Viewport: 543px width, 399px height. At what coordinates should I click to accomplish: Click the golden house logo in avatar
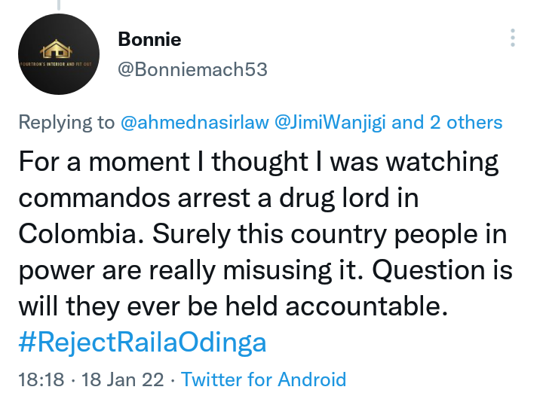tap(56, 48)
